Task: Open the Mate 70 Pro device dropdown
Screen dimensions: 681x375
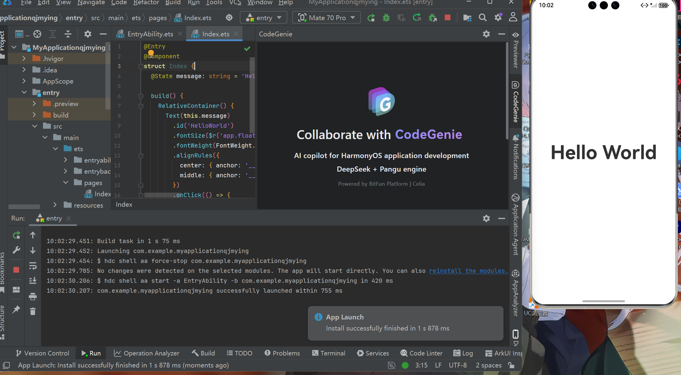Action: pos(327,18)
